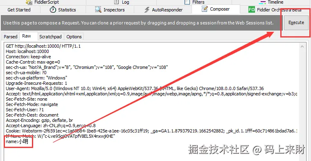Switch to the Log tab
Image resolution: width=311 pixels, height=161 pixels.
tap(122, 2)
